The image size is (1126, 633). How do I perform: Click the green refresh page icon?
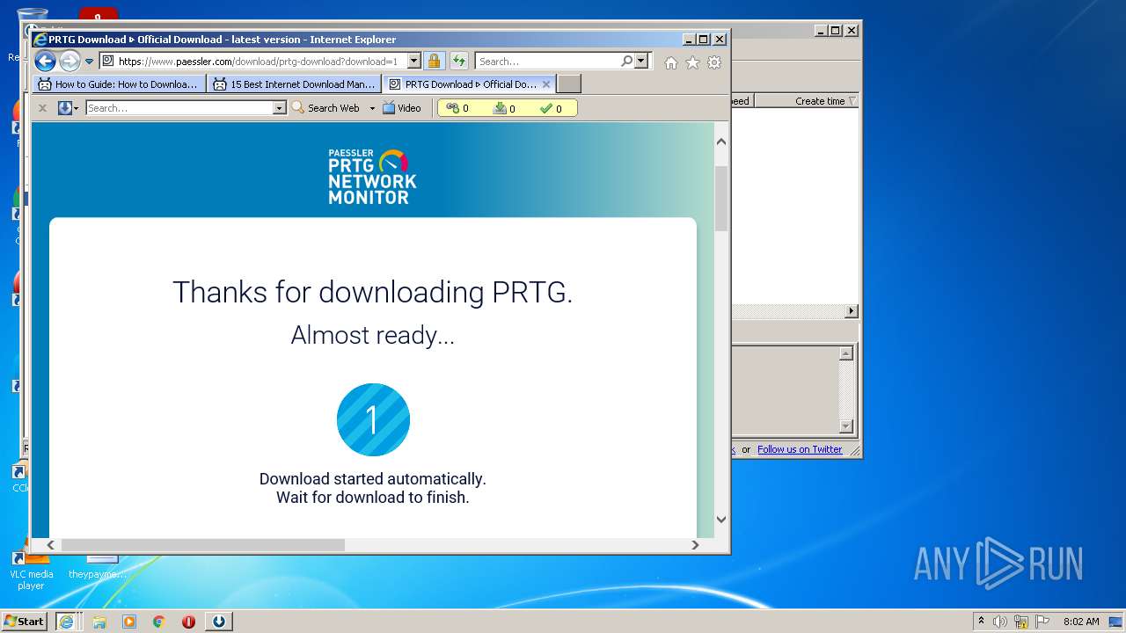458,62
